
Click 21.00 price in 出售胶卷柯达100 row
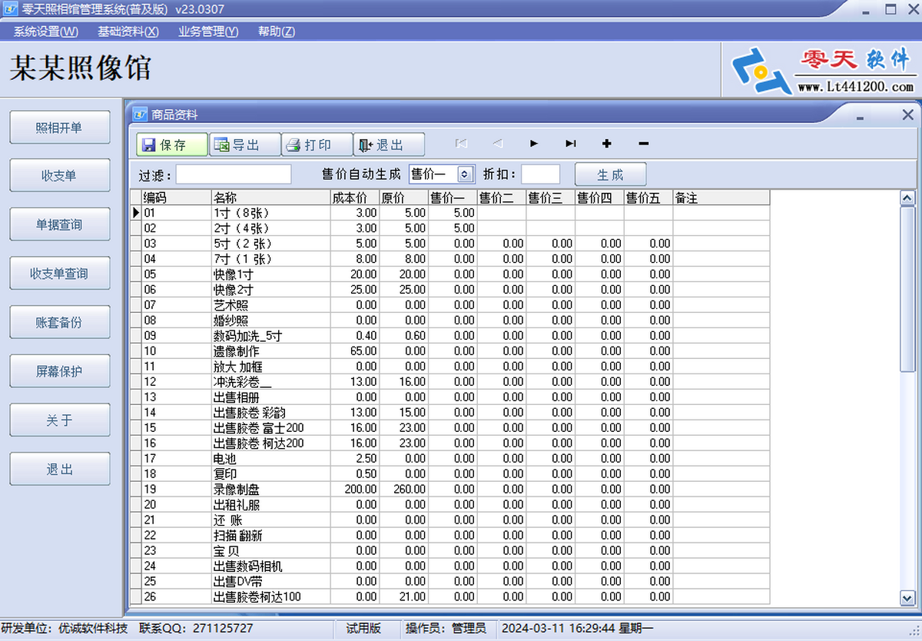point(404,597)
